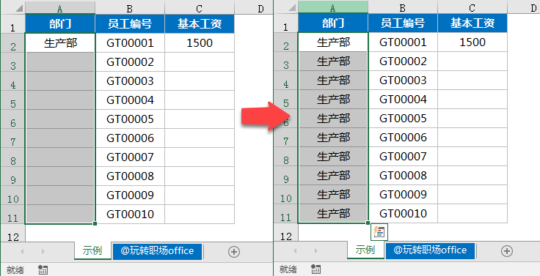Select column B header in left sheet

130,7
